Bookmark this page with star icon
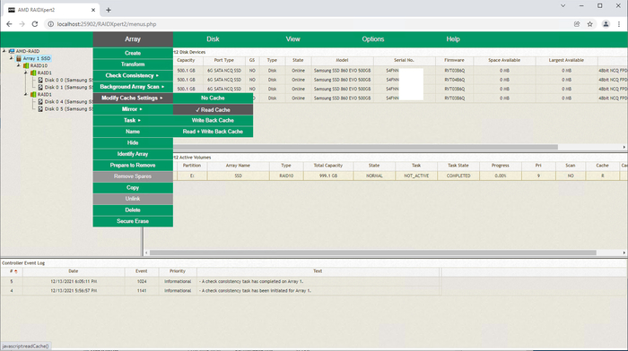Viewport: 628px width, 351px height. point(590,24)
